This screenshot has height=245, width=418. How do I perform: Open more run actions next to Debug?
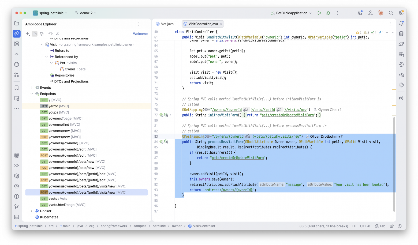pos(337,13)
